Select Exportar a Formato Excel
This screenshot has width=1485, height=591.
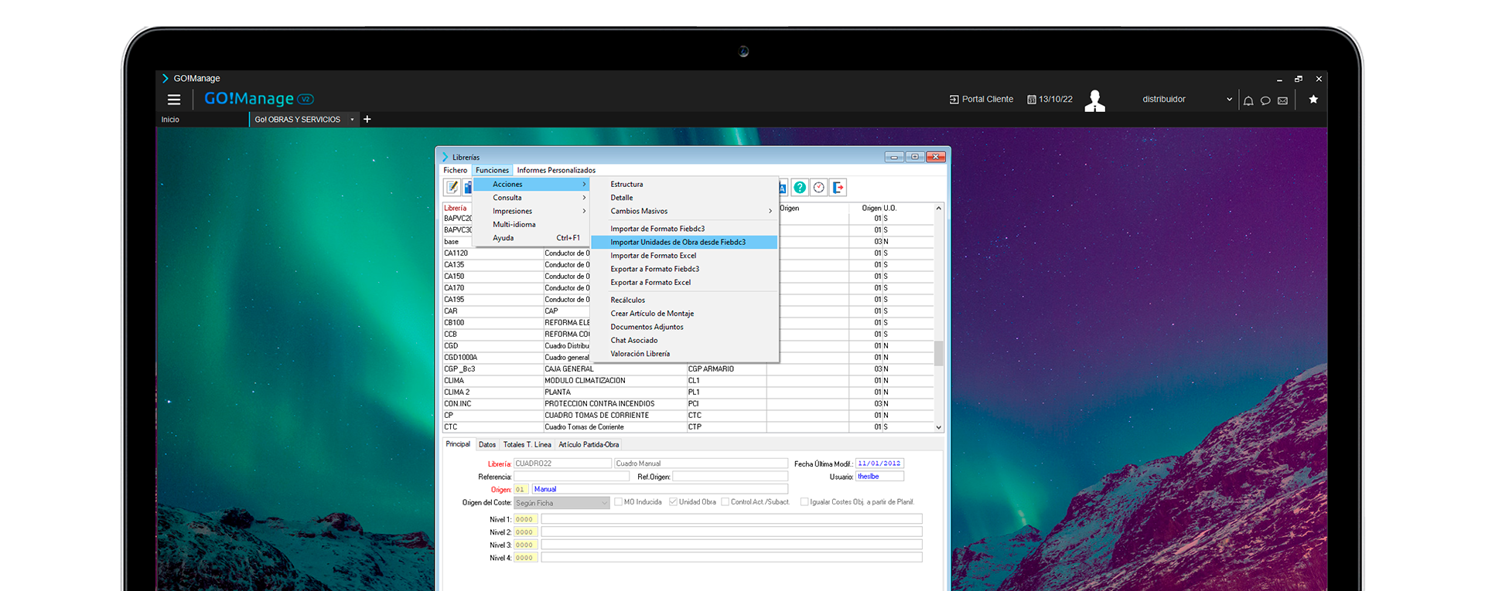tap(684, 283)
